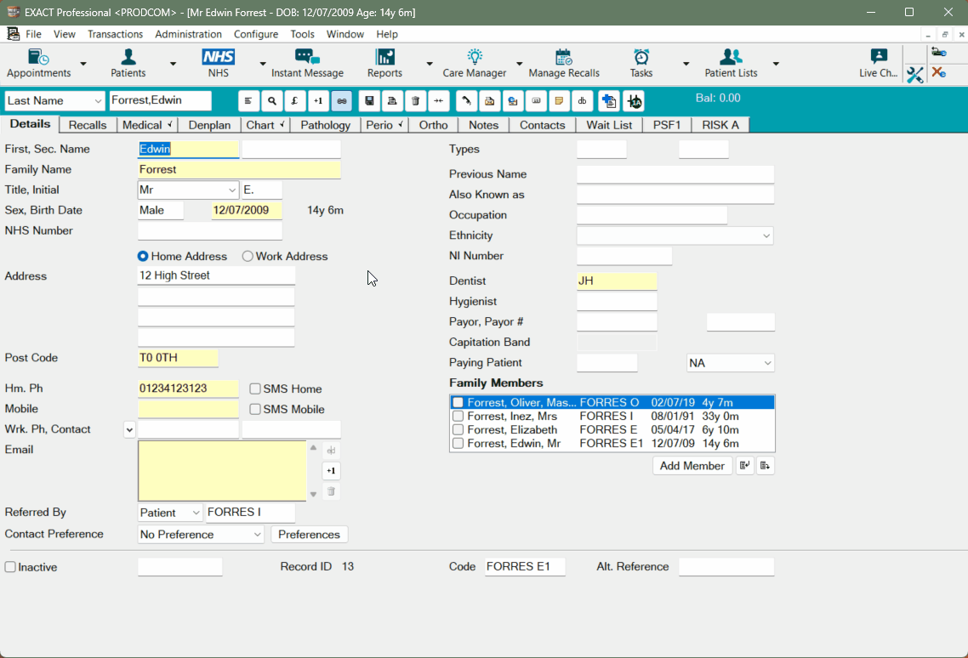968x658 pixels.
Task: Open the print icon on the toolbar
Action: [x=391, y=100]
